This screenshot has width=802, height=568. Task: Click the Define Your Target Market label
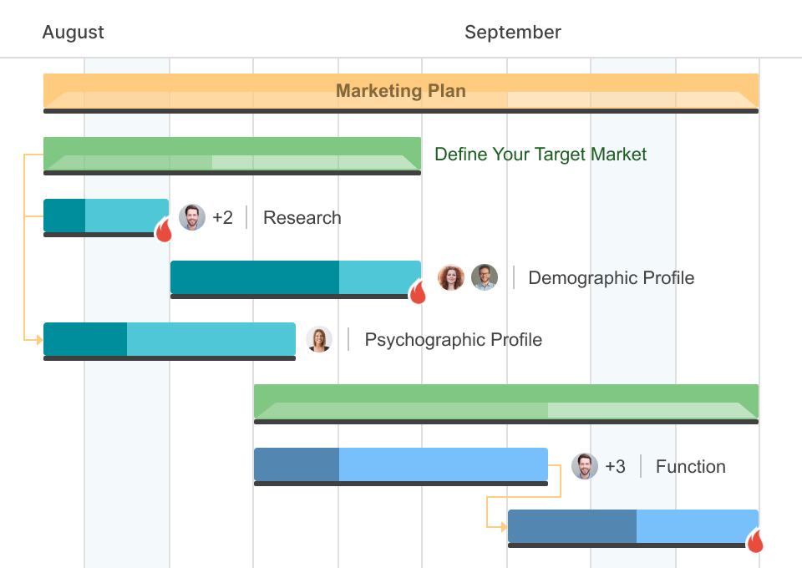point(541,155)
